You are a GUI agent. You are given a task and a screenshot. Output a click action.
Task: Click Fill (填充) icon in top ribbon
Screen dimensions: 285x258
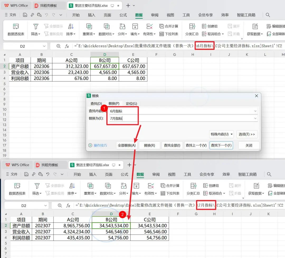tap(135, 27)
